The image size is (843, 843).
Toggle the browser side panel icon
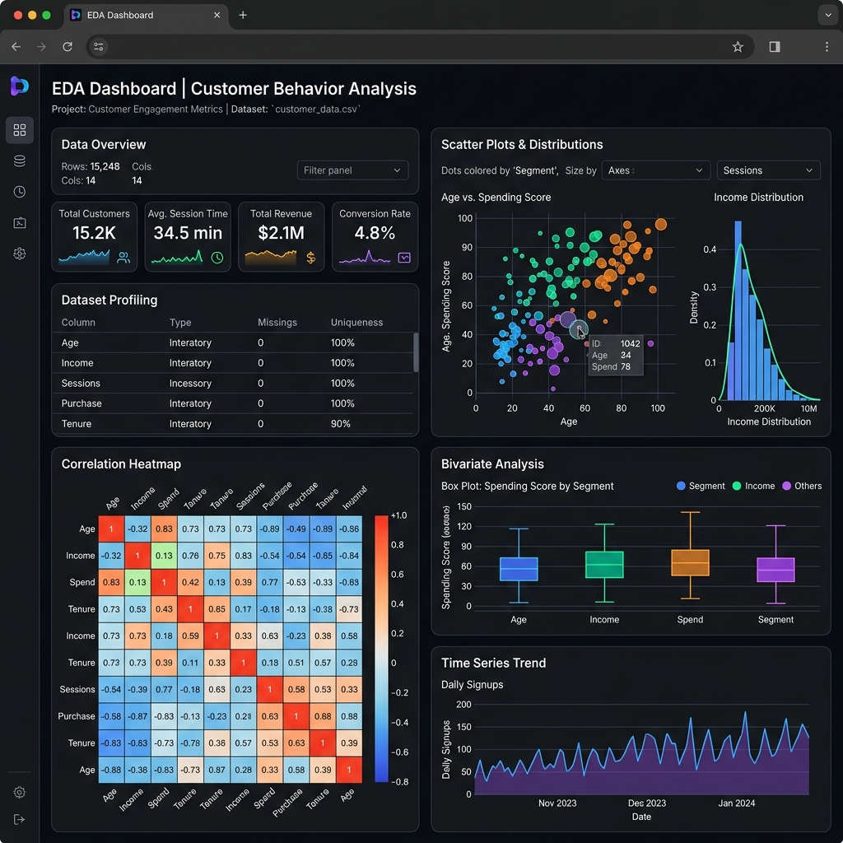[774, 47]
